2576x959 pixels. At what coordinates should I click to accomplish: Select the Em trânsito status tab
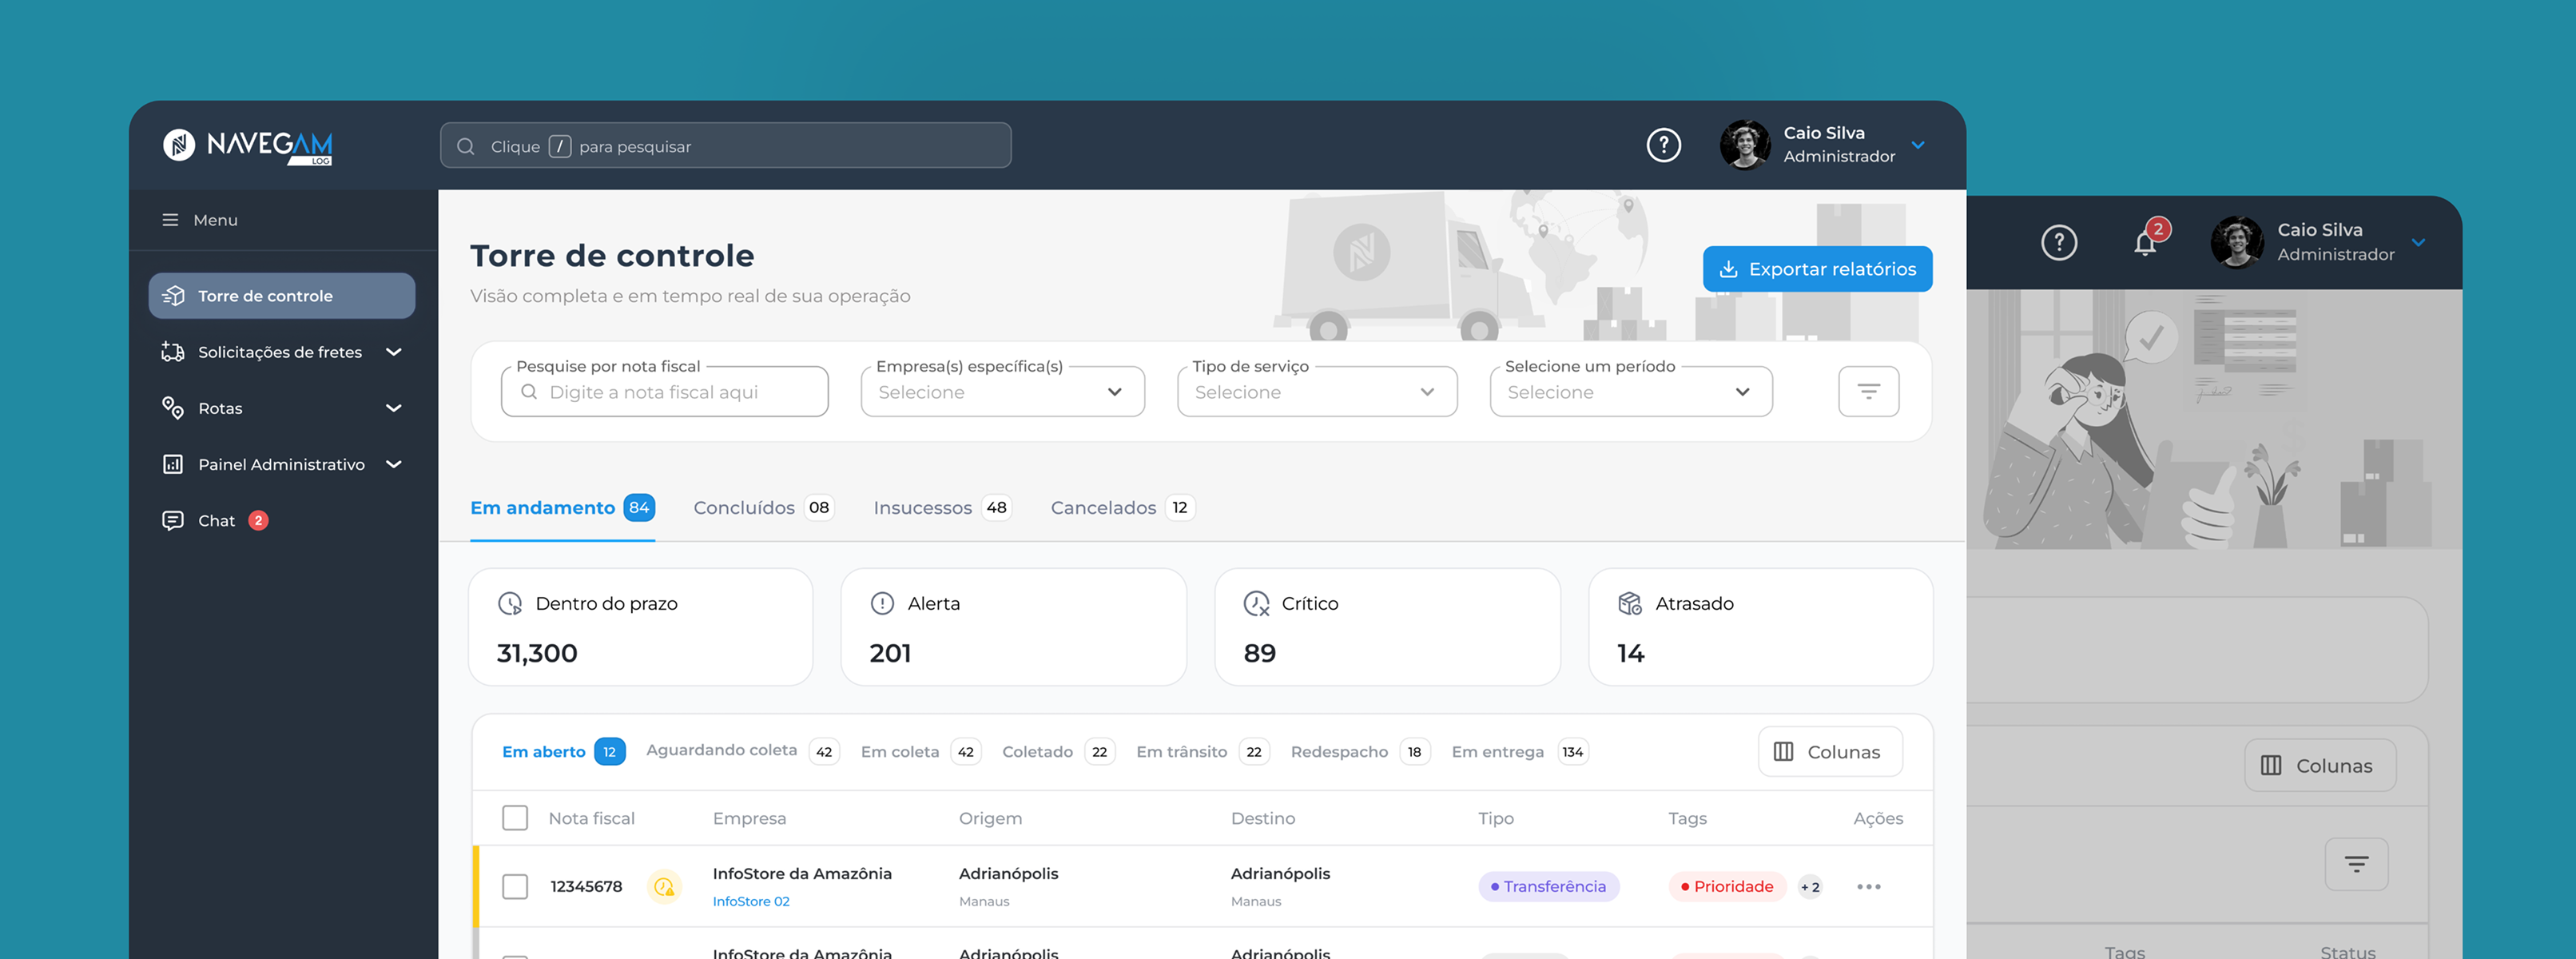pyautogui.click(x=1181, y=752)
